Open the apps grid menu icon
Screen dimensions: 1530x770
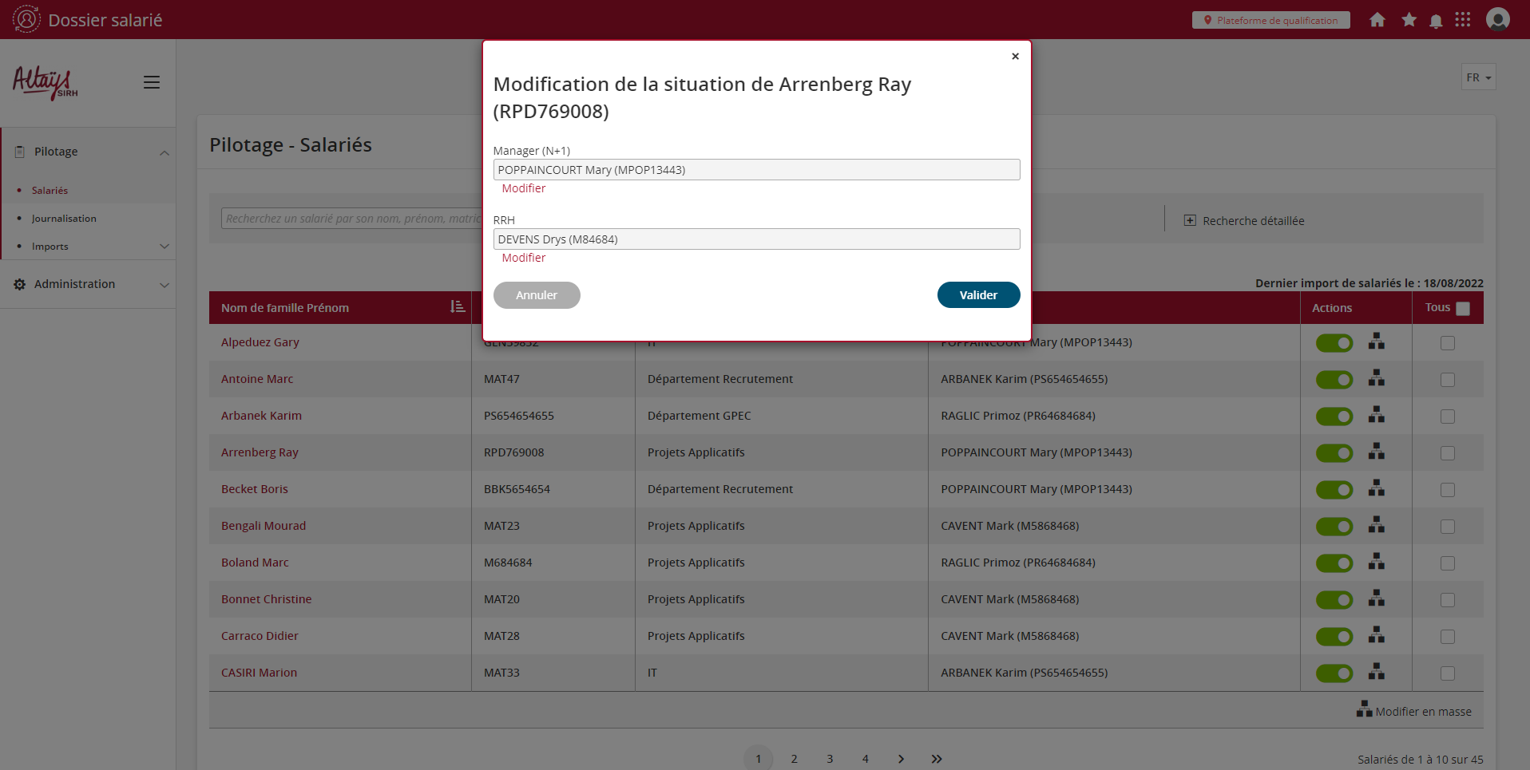(1462, 20)
